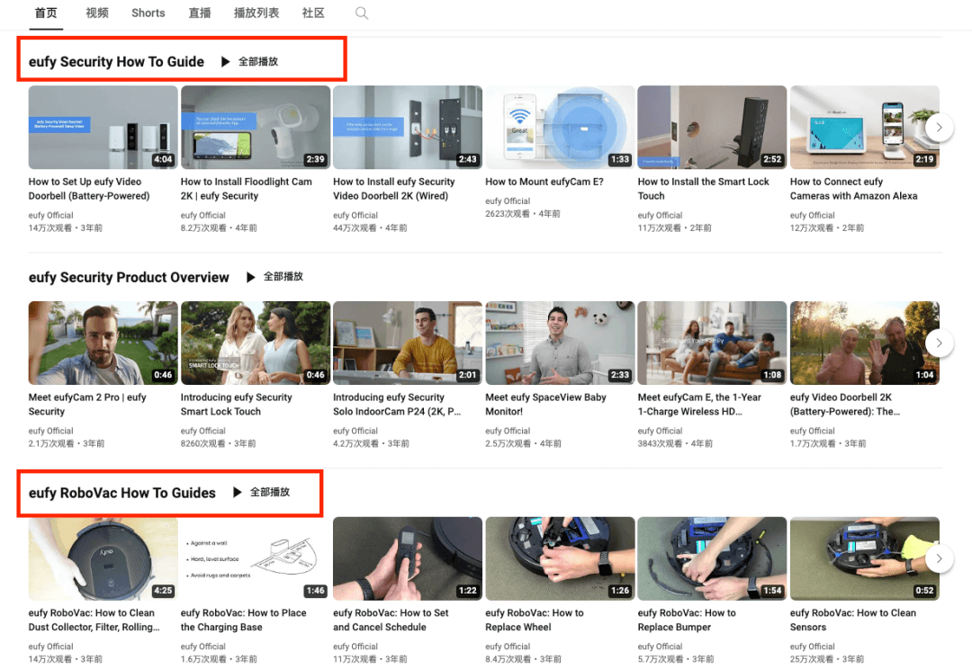Open Video Doorbell 2K Battery-Powered overview thumbnail

click(865, 343)
